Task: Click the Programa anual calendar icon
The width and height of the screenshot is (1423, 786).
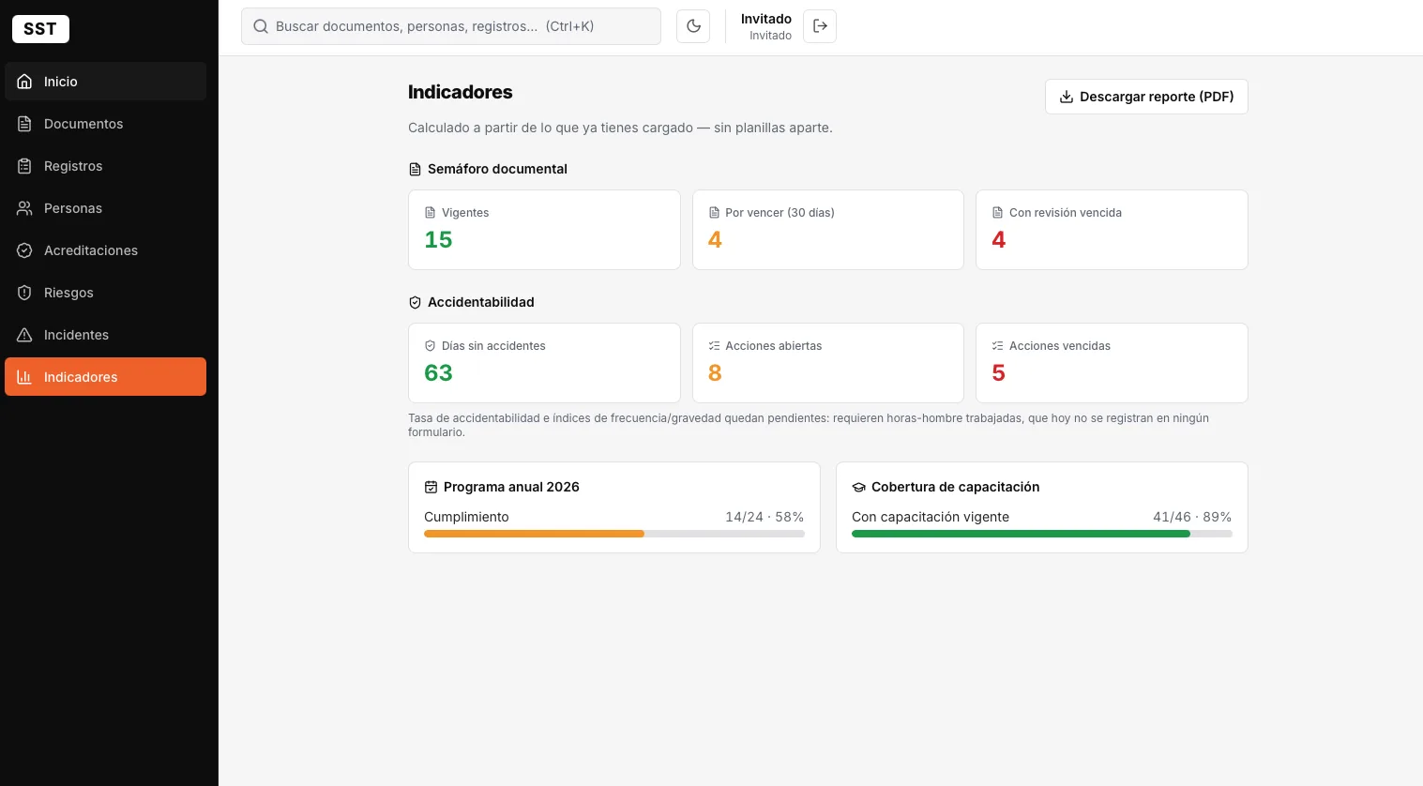Action: click(x=431, y=487)
